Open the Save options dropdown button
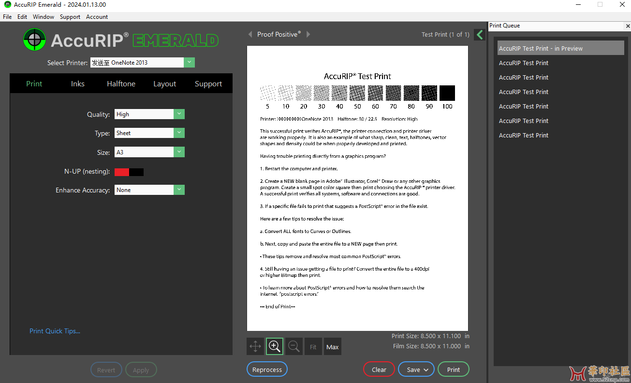 coord(416,369)
